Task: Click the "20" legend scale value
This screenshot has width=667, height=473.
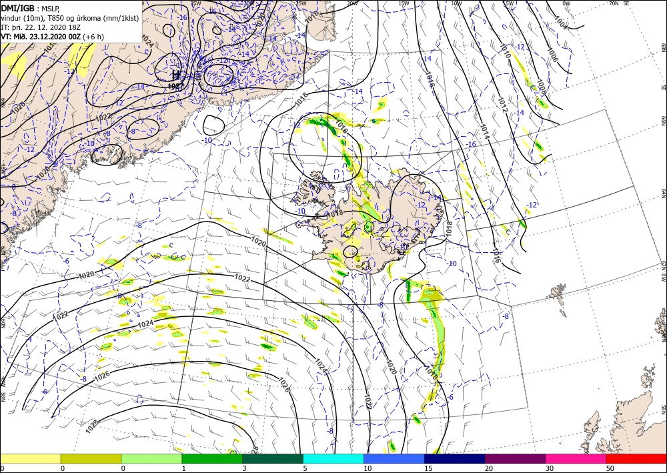Action: (x=489, y=468)
